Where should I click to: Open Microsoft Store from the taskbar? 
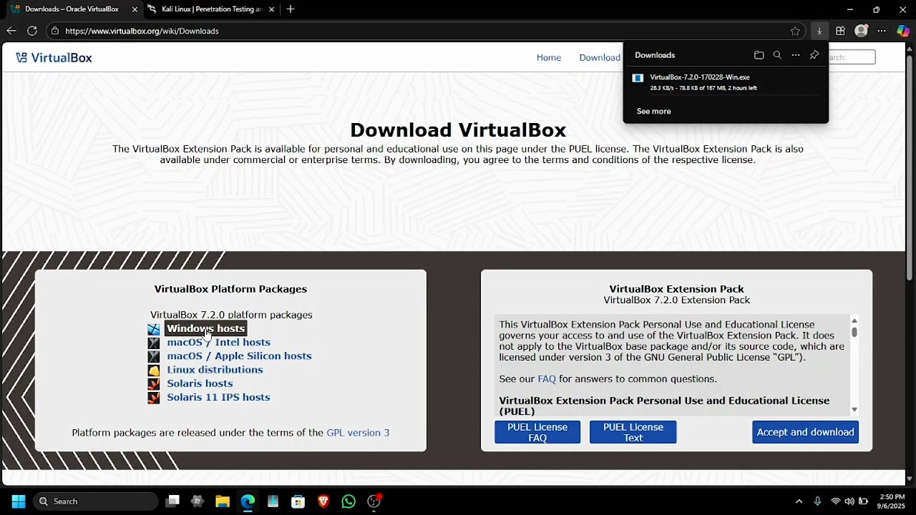tap(298, 501)
